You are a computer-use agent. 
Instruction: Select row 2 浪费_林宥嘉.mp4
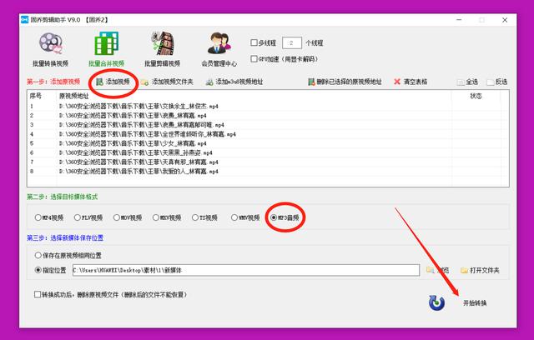268,116
